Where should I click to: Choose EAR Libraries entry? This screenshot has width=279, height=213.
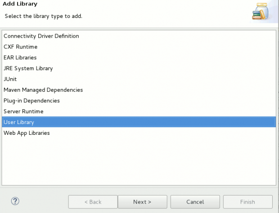(x=139, y=58)
